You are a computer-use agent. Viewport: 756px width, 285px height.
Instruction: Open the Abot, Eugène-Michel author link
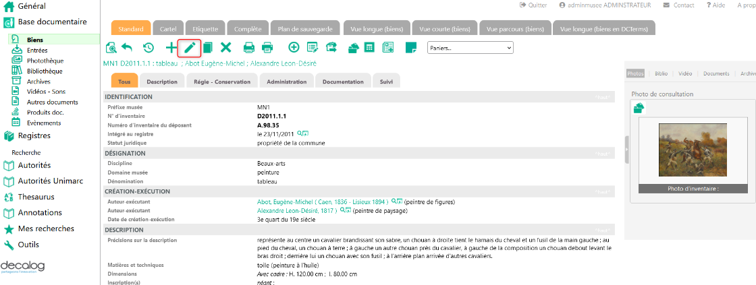[322, 201]
